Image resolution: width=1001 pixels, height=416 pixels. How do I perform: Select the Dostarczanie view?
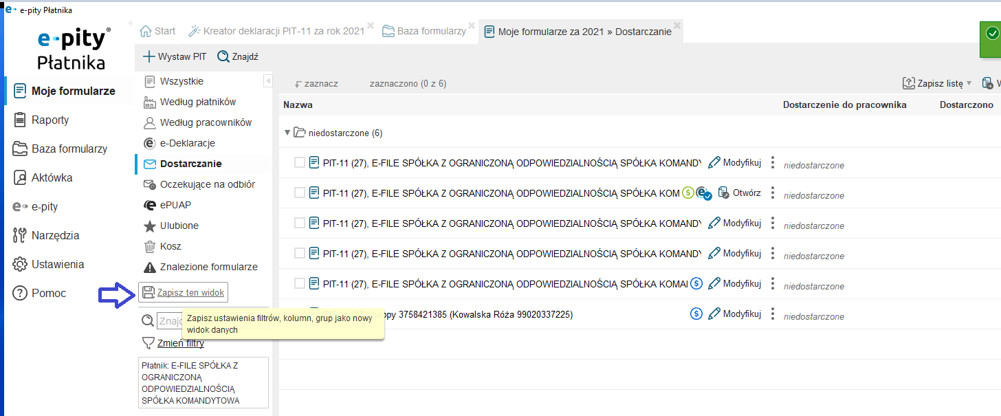[x=182, y=164]
